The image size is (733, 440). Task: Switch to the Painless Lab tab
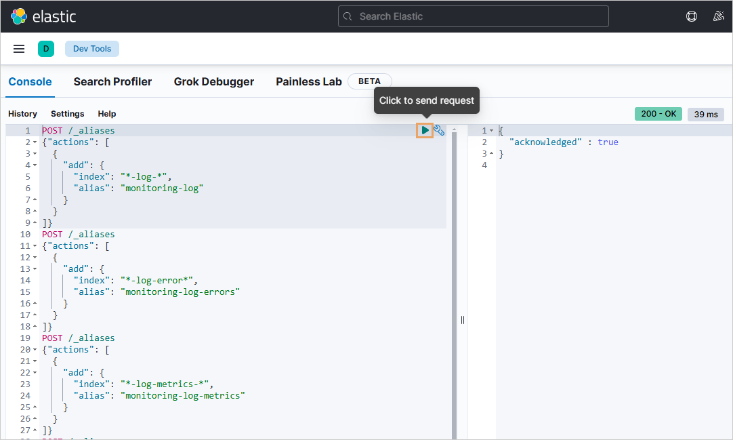point(309,82)
